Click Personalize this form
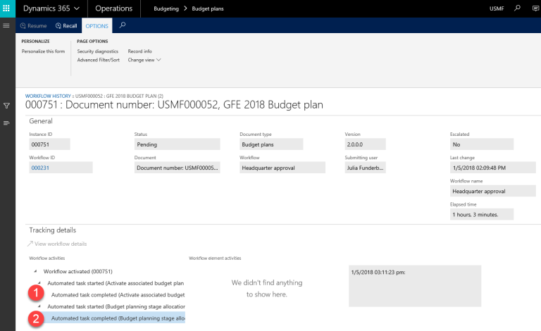This screenshot has height=331, width=541. (x=43, y=51)
